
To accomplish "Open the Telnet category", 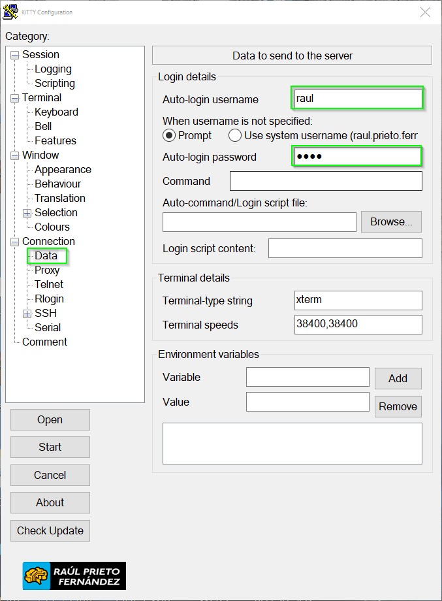I will (49, 284).
